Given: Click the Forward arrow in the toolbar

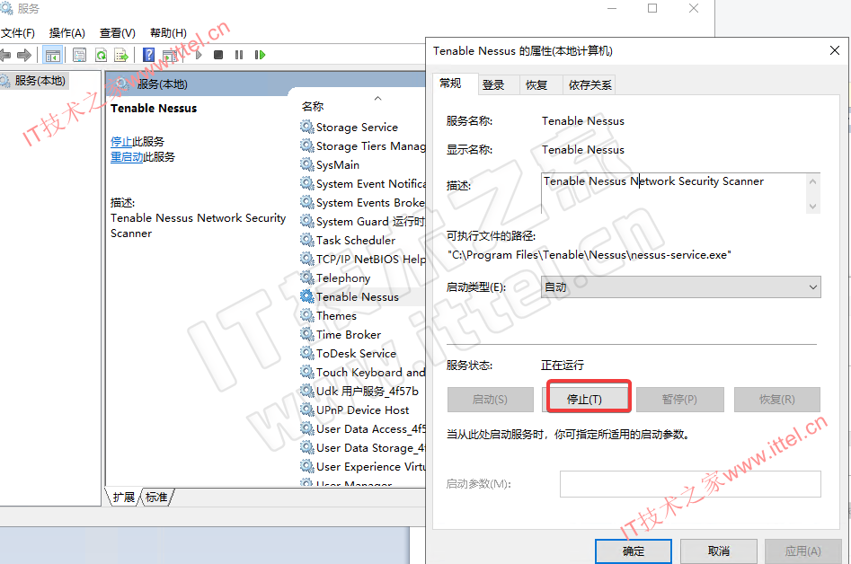Looking at the screenshot, I should tap(24, 55).
